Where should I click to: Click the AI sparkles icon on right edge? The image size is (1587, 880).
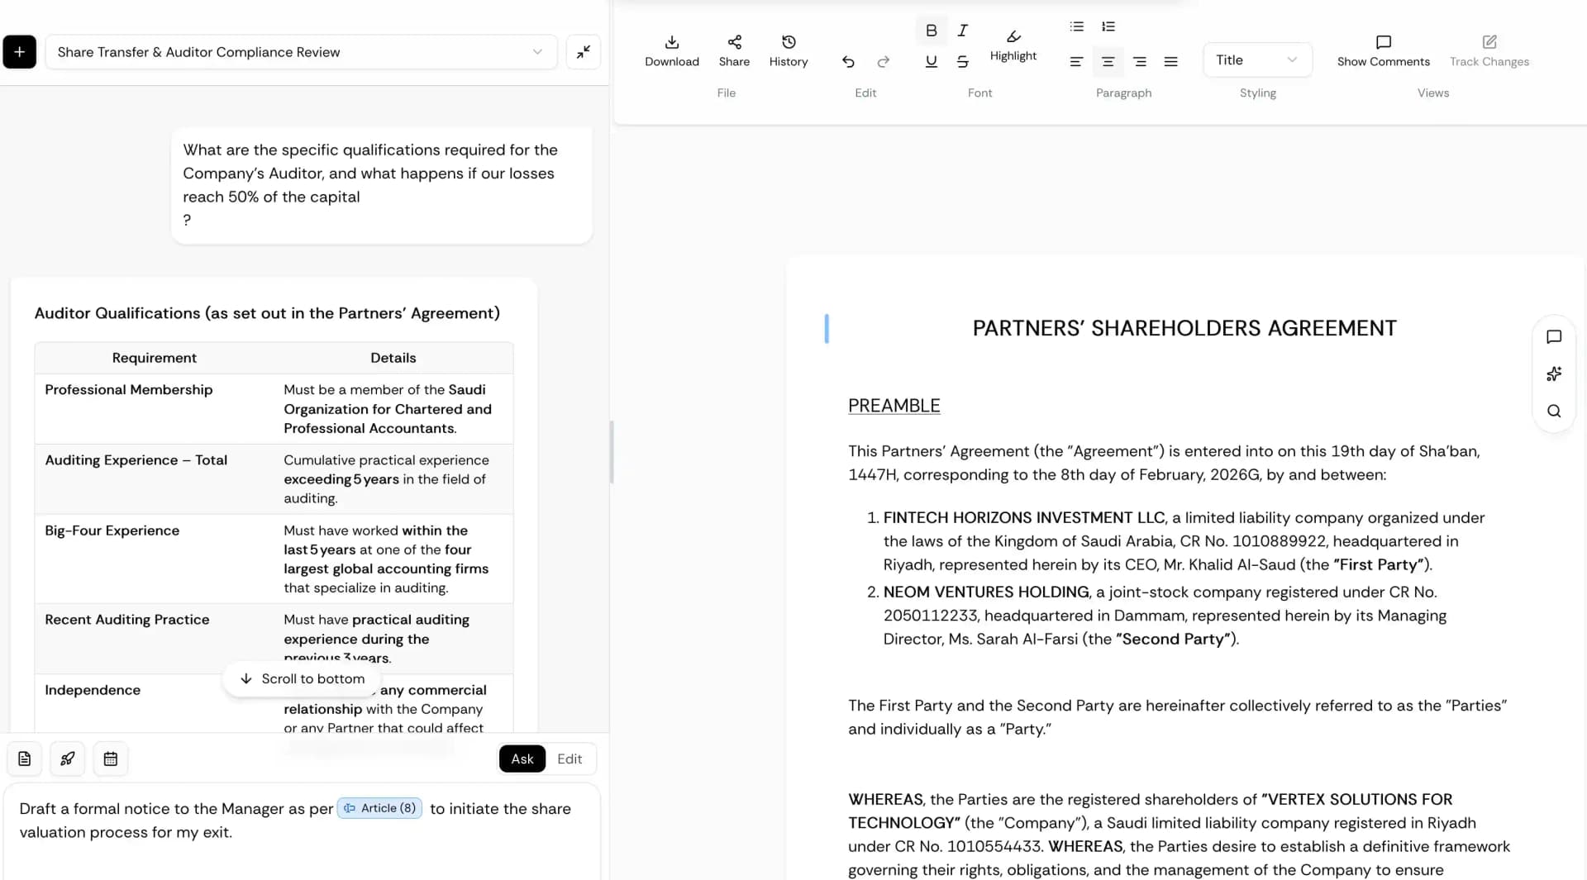(x=1554, y=374)
